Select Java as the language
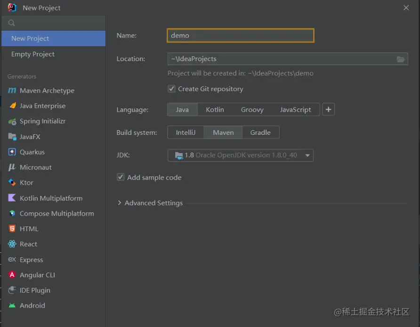 [x=182, y=109]
